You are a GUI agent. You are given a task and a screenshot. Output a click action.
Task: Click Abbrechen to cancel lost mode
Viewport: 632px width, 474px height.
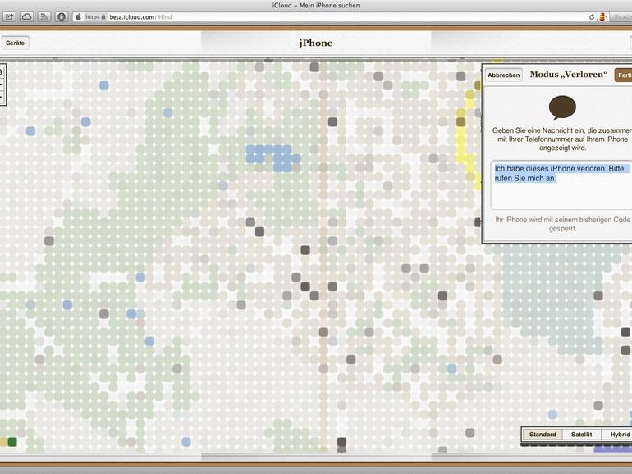click(x=503, y=75)
